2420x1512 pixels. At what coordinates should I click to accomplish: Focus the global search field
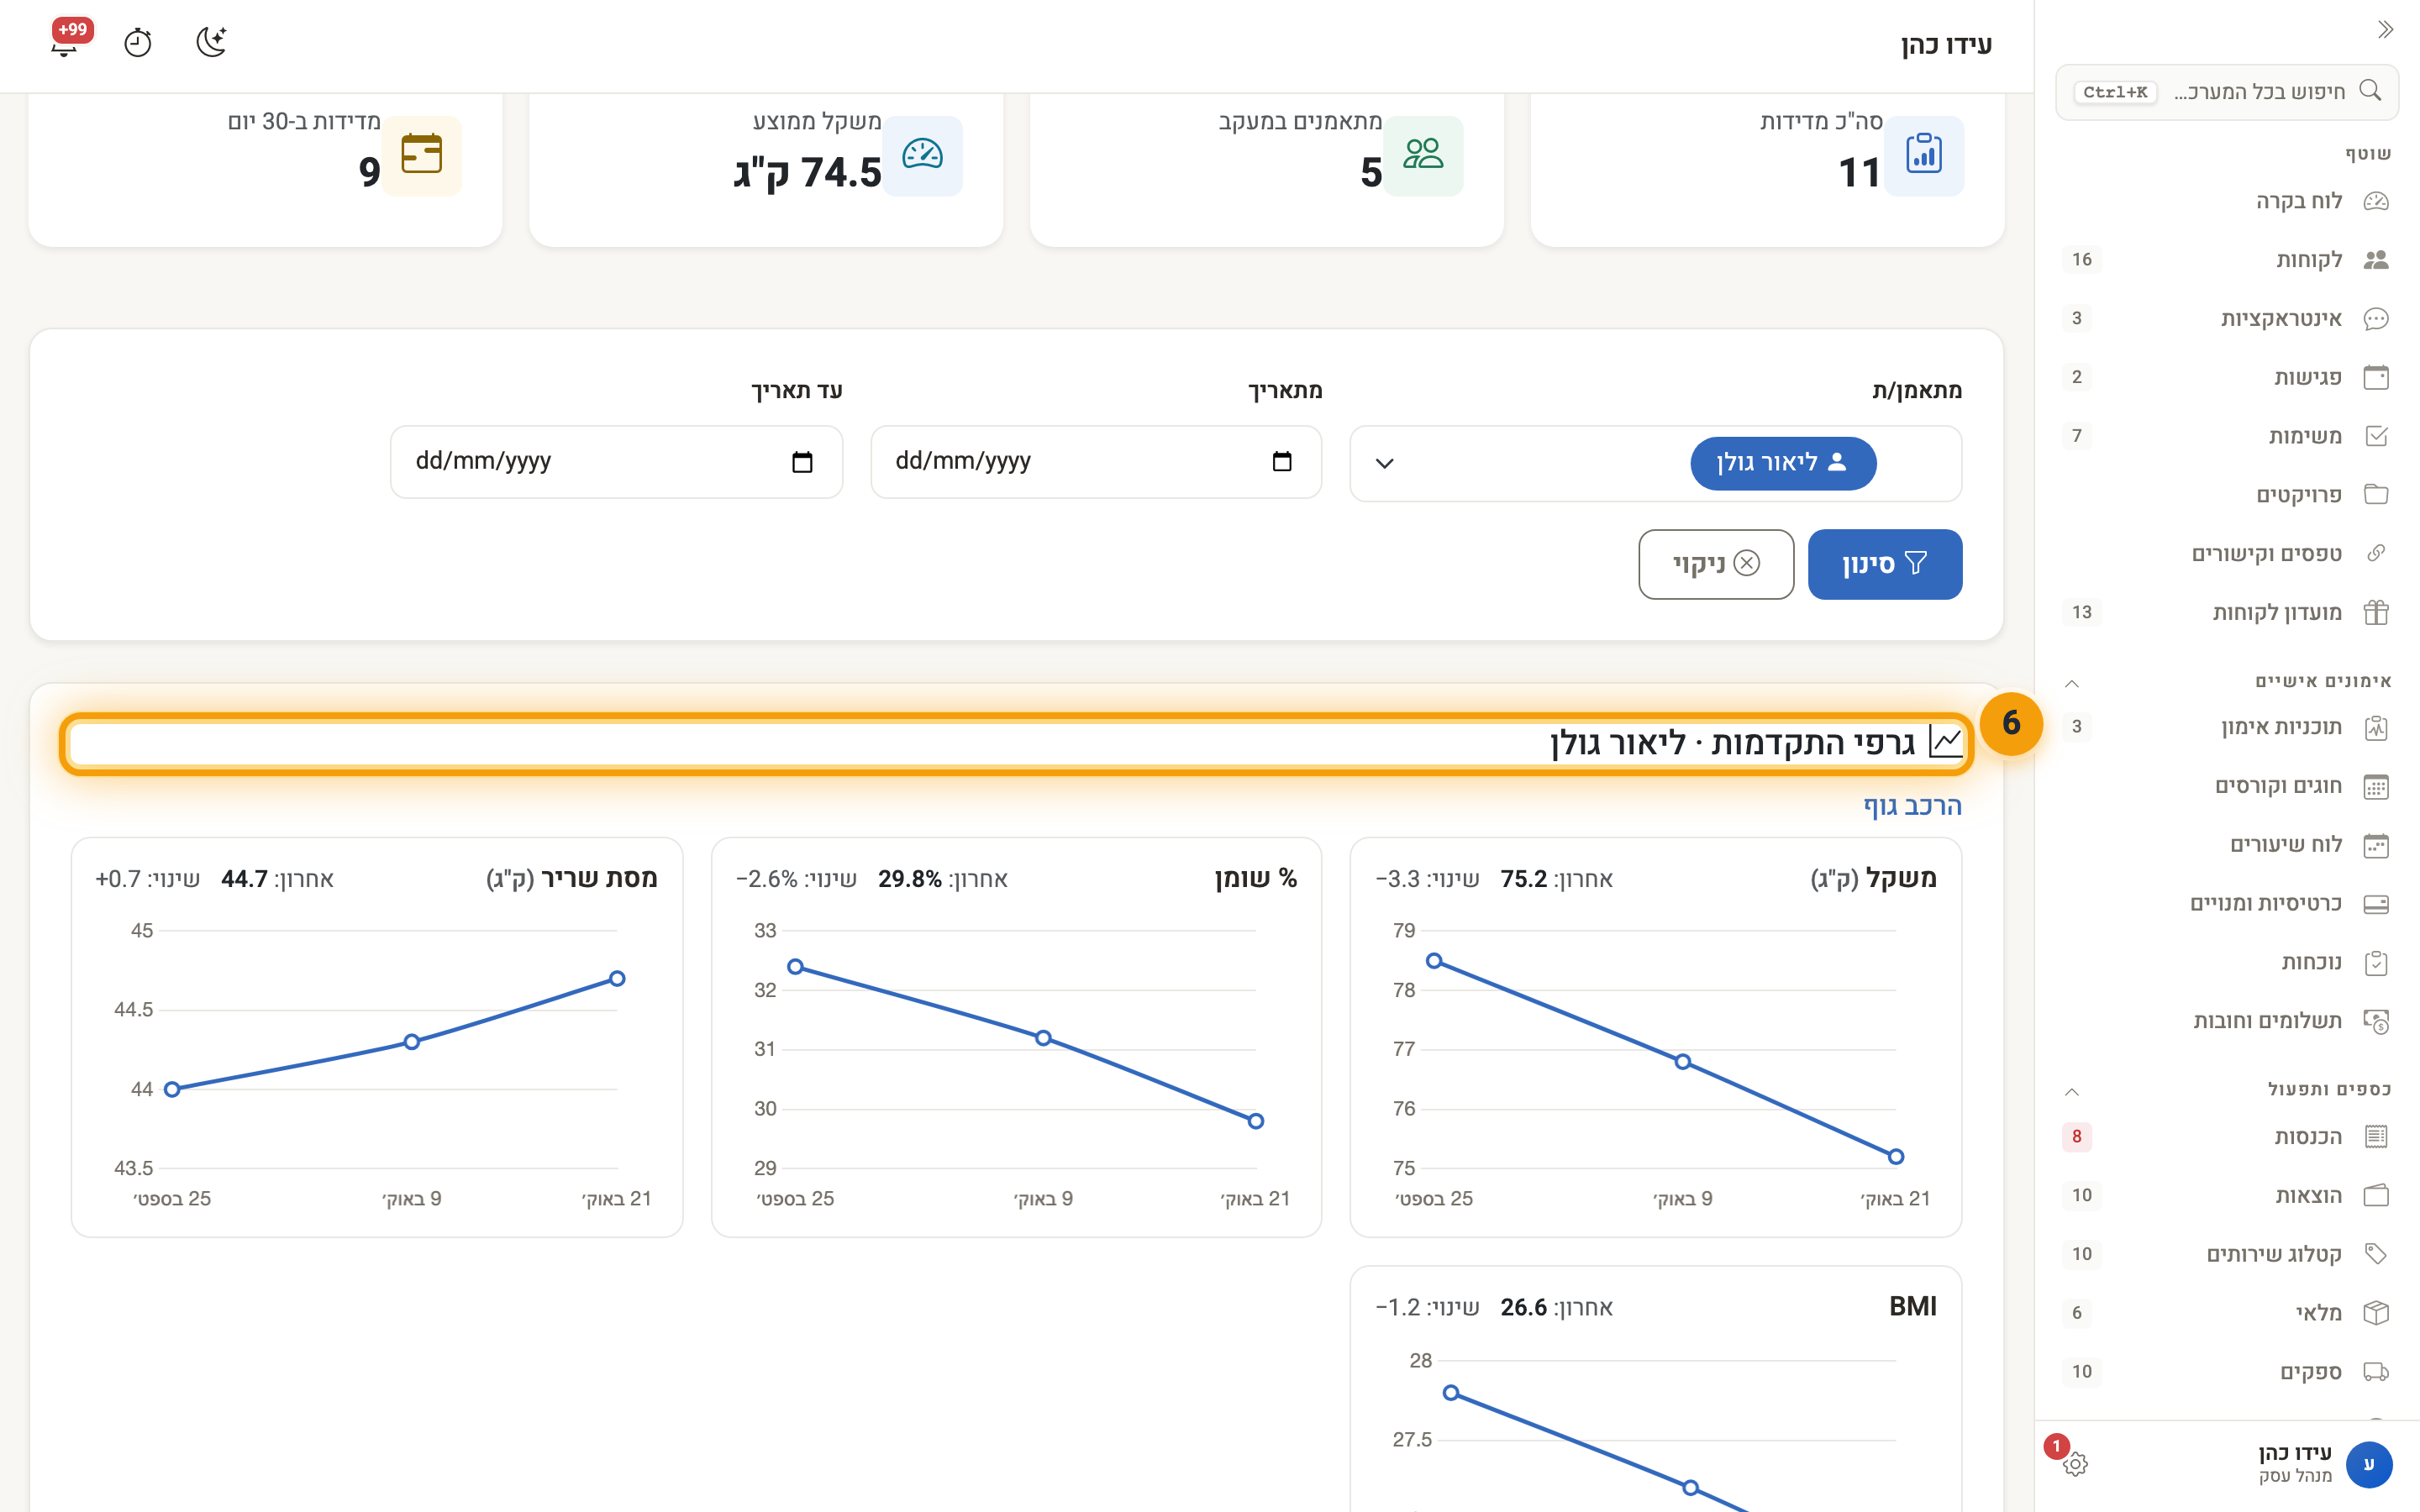point(2227,92)
